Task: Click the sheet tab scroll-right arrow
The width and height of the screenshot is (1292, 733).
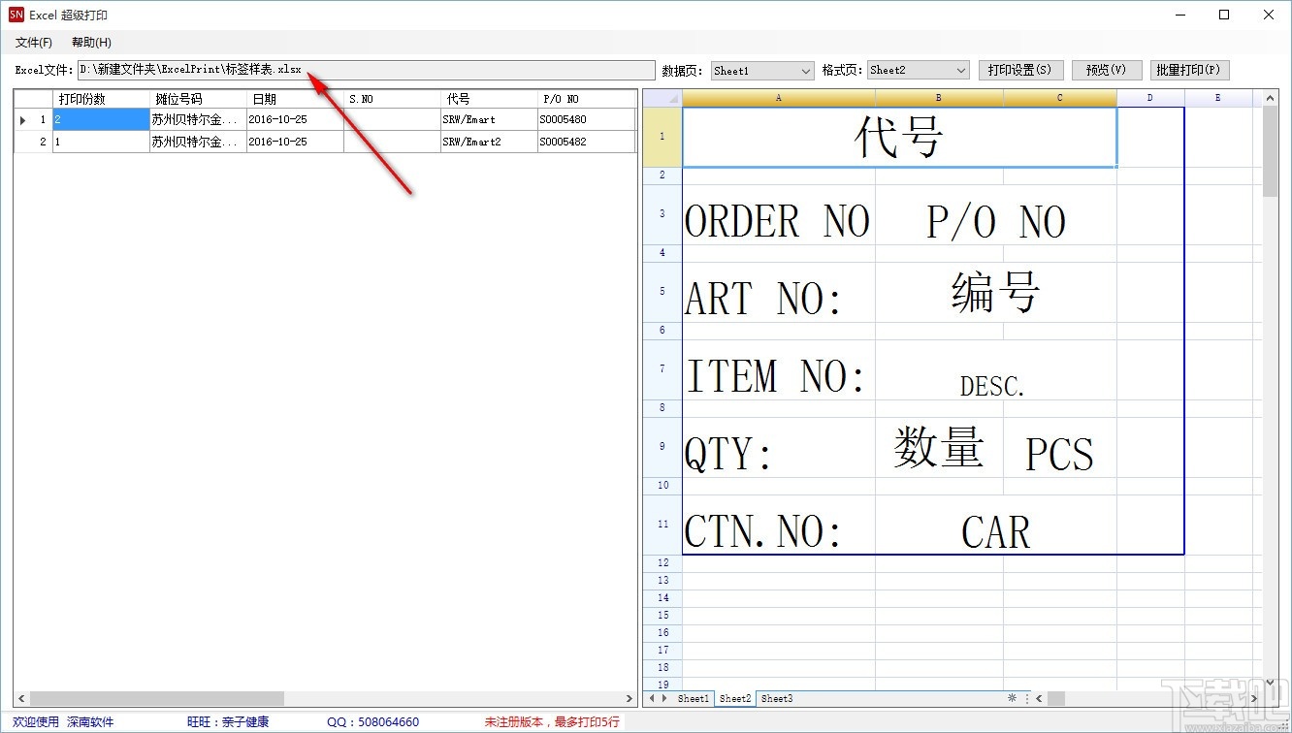Action: coord(664,698)
